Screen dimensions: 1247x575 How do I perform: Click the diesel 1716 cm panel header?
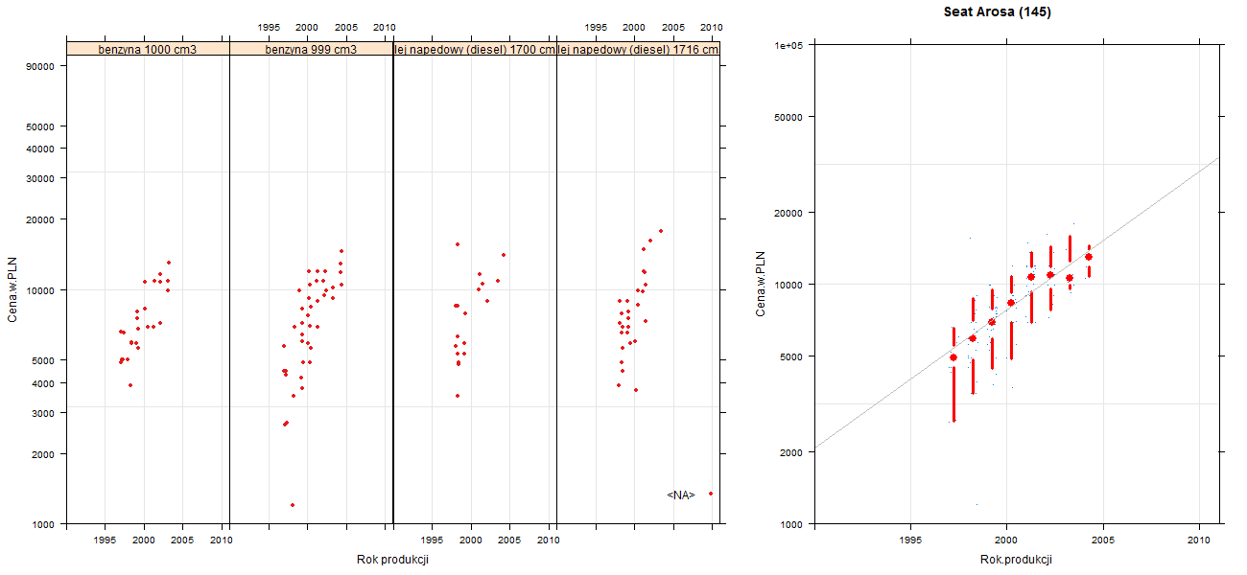point(638,49)
